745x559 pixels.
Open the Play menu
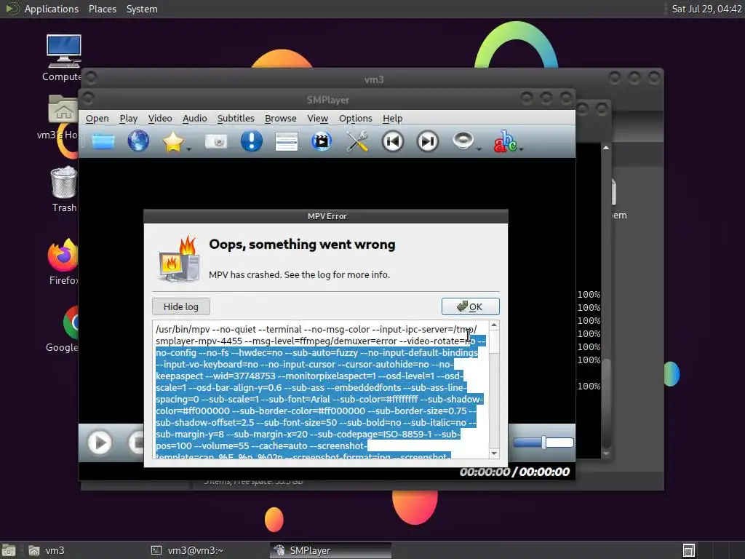tap(128, 119)
